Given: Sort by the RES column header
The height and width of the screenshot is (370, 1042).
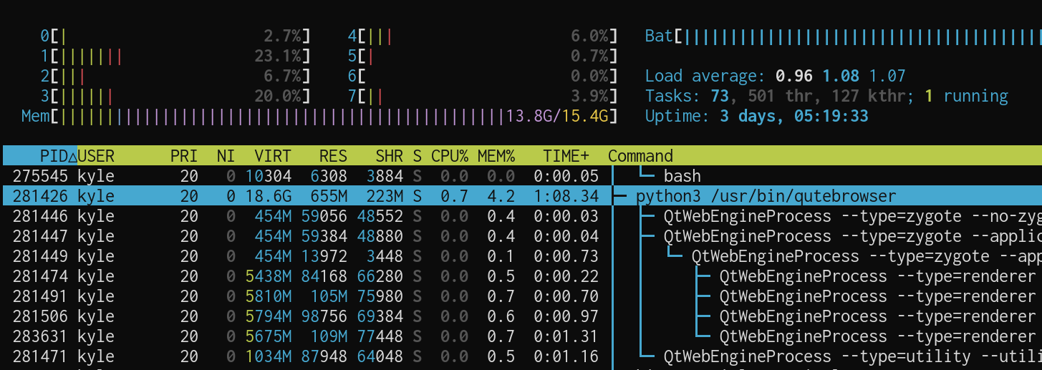Looking at the screenshot, I should tap(333, 156).
